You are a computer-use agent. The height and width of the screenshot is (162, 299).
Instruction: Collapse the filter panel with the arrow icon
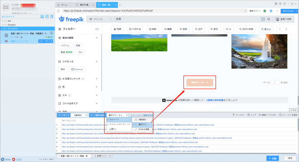coord(97,29)
